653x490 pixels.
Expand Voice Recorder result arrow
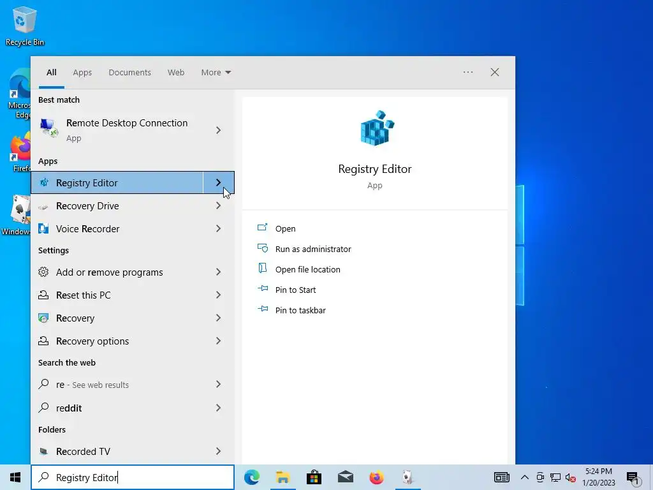click(x=218, y=228)
